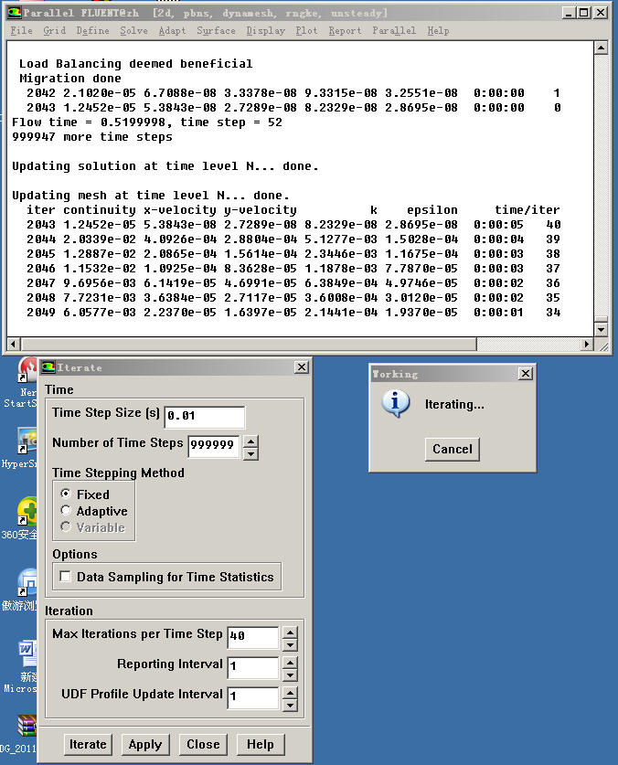
Task: Decrease Max Iterations per Time Step
Action: pos(290,643)
